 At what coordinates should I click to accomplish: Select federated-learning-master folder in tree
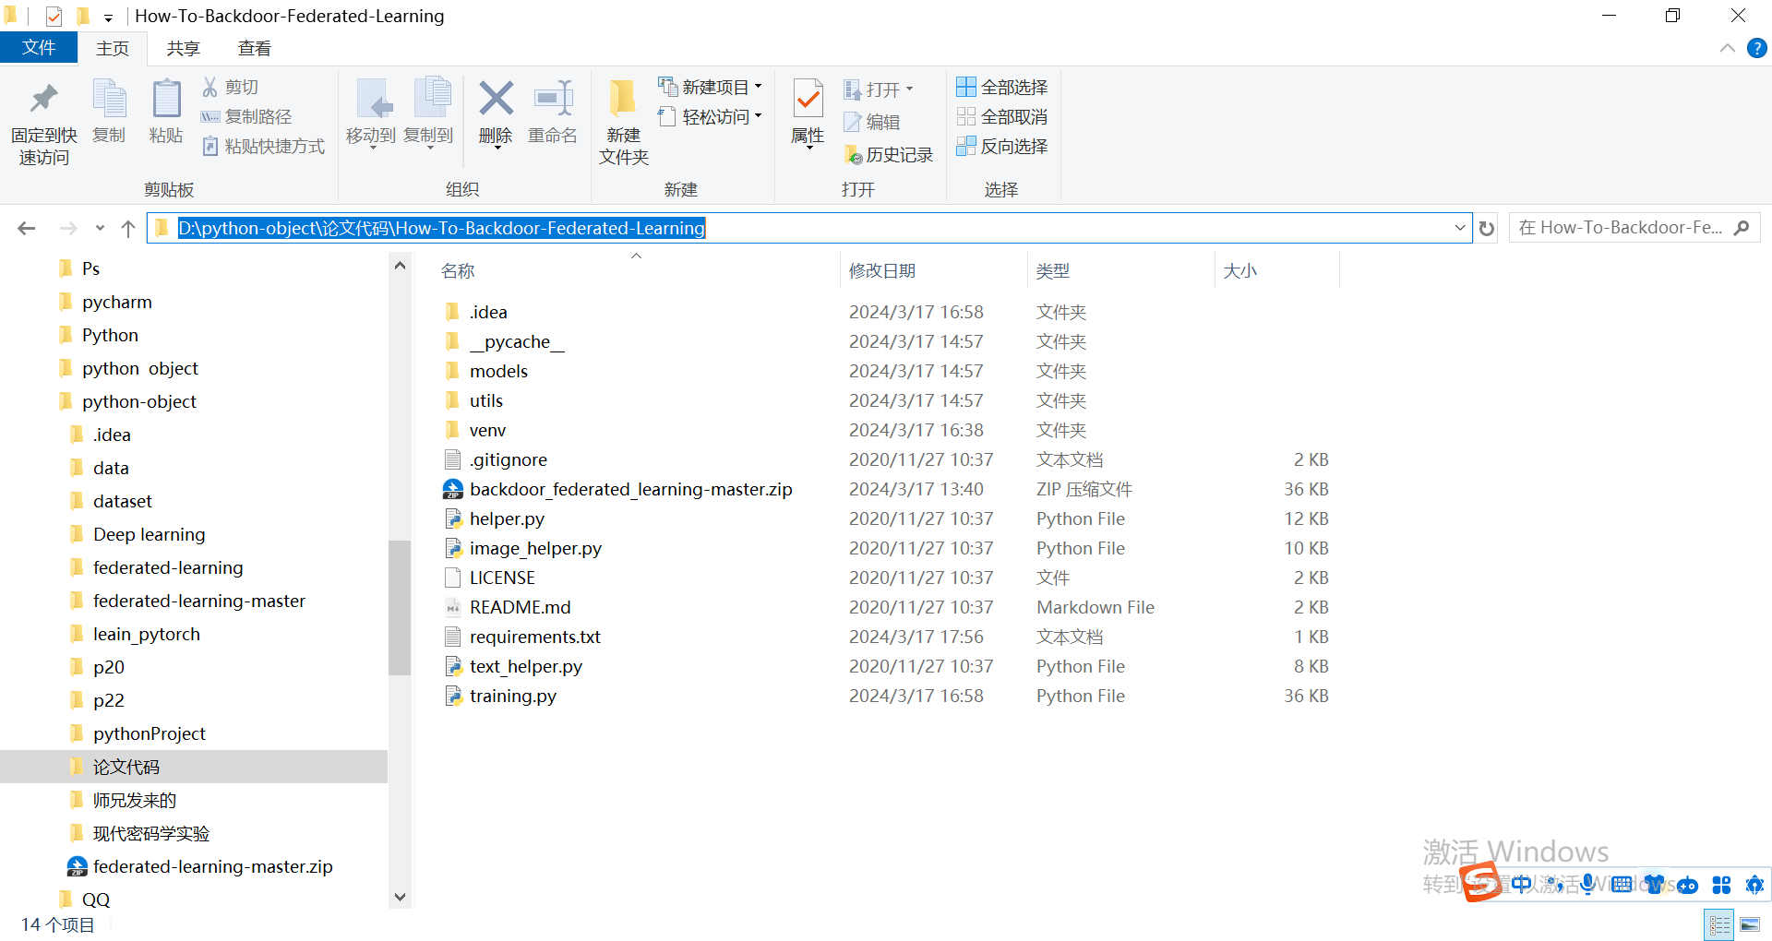(198, 601)
